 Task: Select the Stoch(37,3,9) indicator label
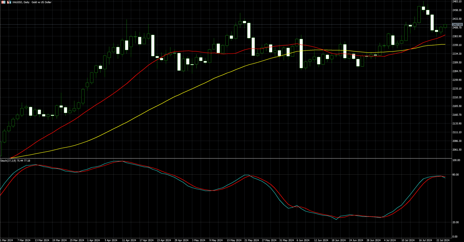15,161
